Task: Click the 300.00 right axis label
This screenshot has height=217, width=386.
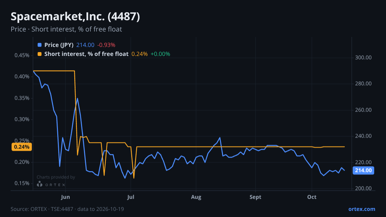Action: tap(363, 58)
